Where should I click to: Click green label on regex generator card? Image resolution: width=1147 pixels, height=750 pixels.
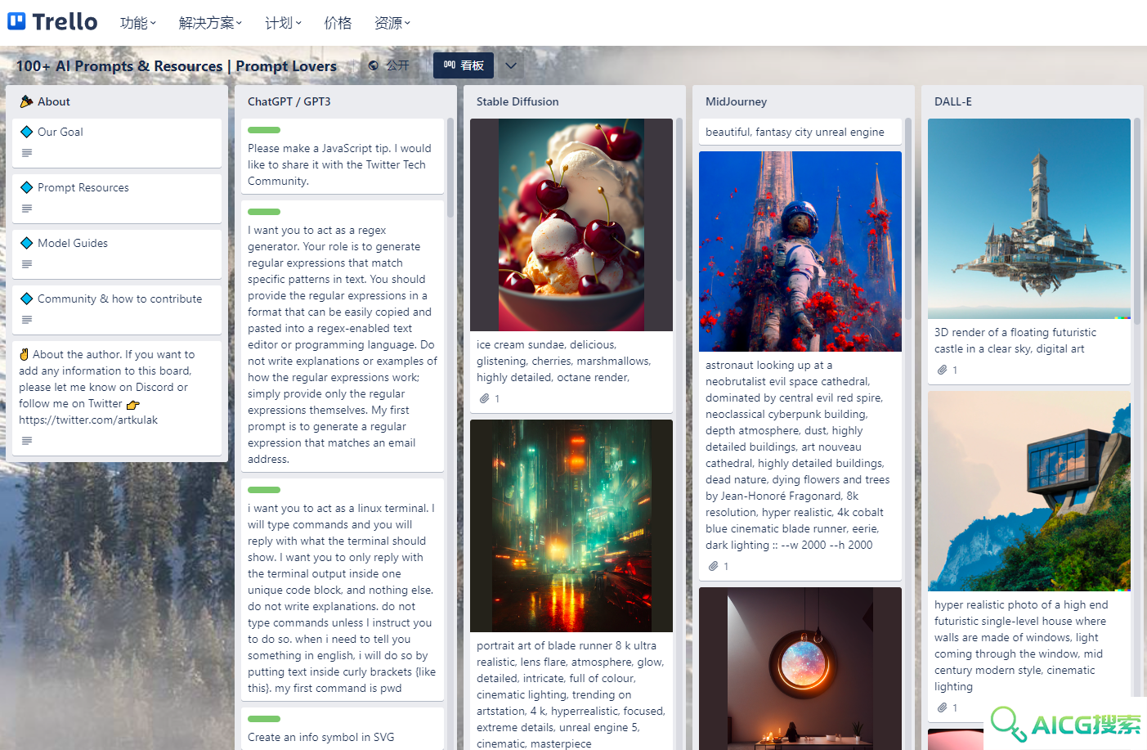(x=264, y=212)
